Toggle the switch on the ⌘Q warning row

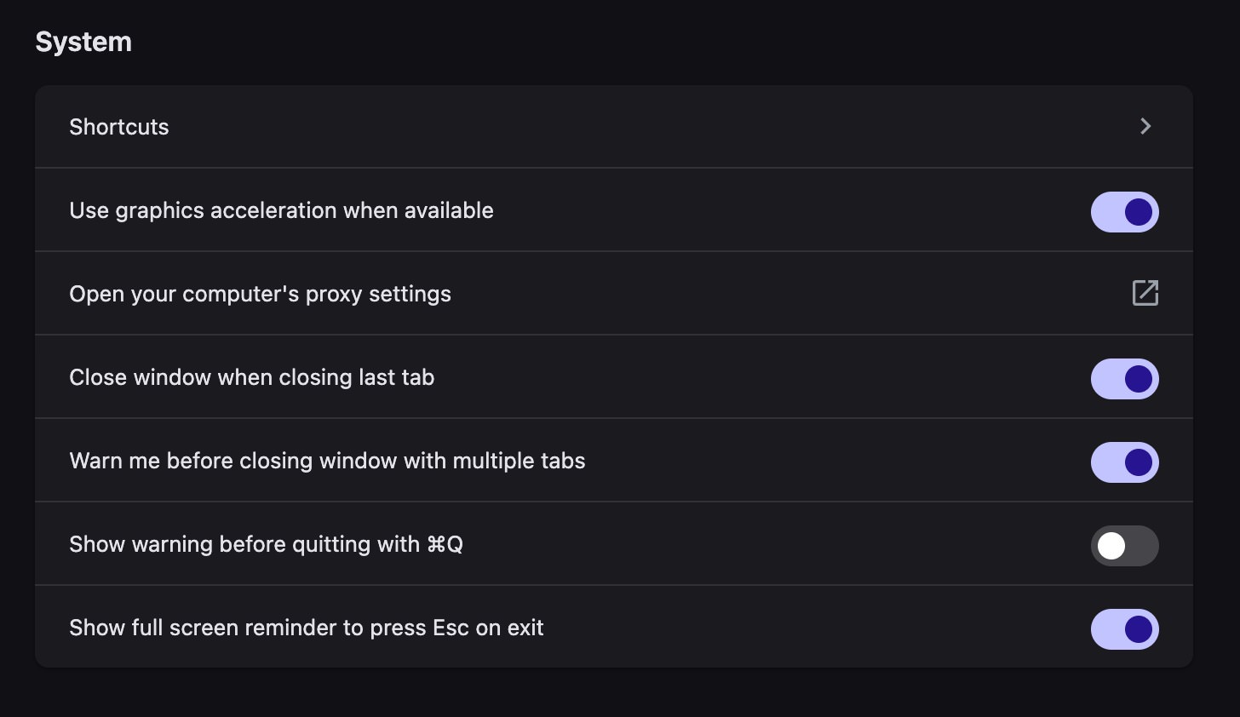pos(1124,546)
